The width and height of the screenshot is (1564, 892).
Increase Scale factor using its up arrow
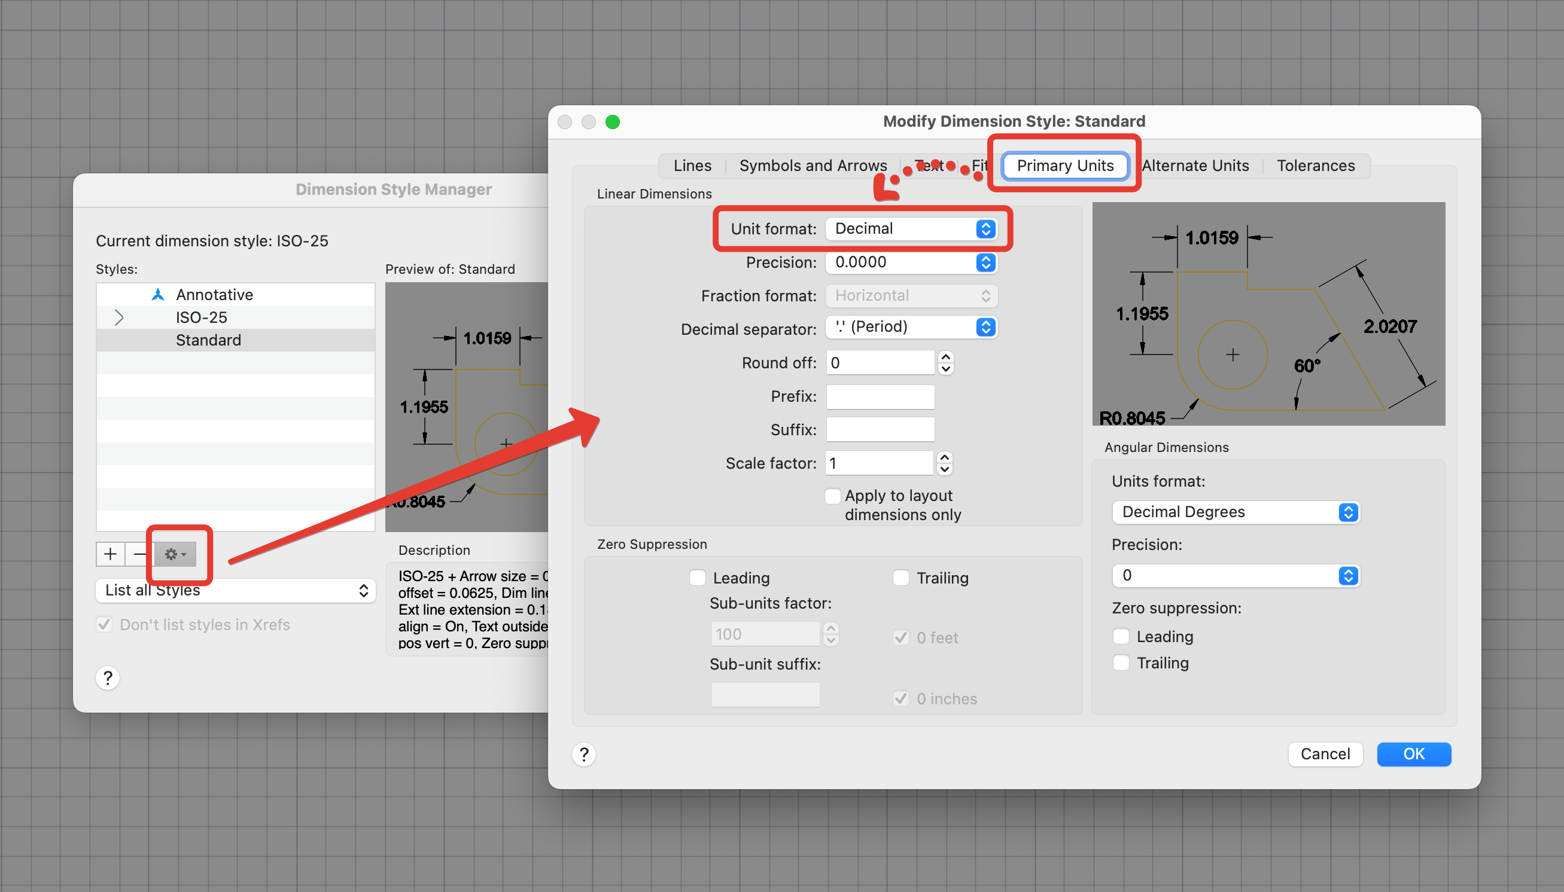tap(944, 457)
